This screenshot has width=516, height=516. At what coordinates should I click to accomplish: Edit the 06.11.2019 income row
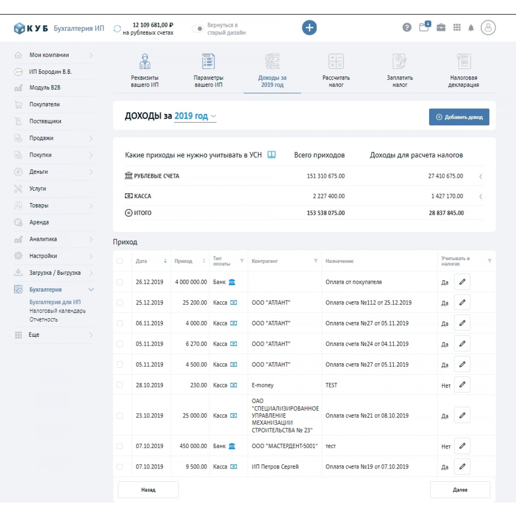[462, 323]
